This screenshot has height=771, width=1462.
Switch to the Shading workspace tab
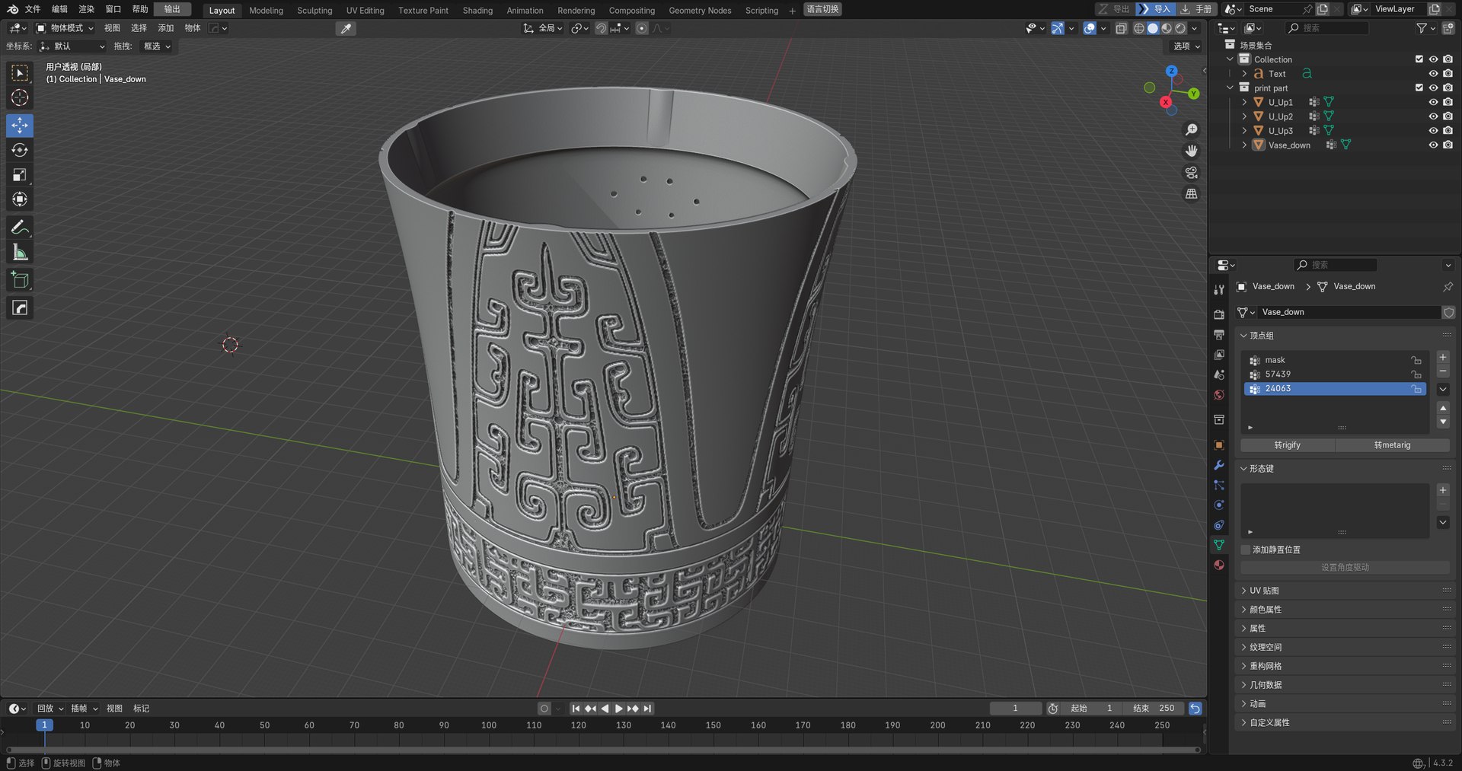click(477, 11)
